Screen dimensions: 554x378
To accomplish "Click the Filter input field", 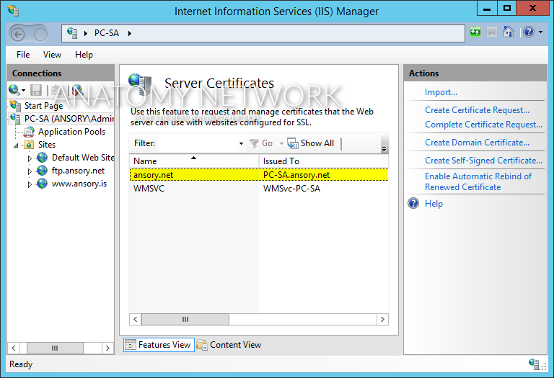I will [x=198, y=143].
